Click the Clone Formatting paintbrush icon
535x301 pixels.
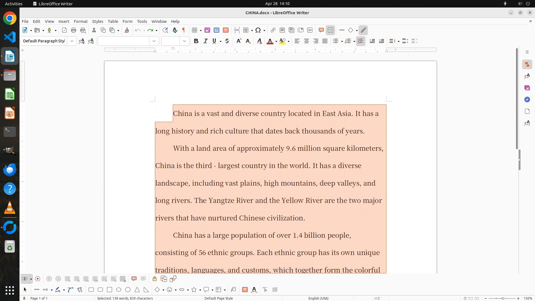point(127,30)
